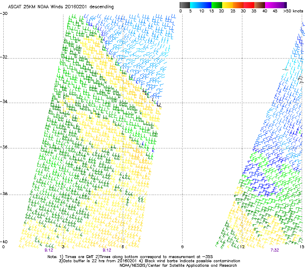
Task: Click the 'Data buffer is 22 hrs' note line
Action: [149, 261]
